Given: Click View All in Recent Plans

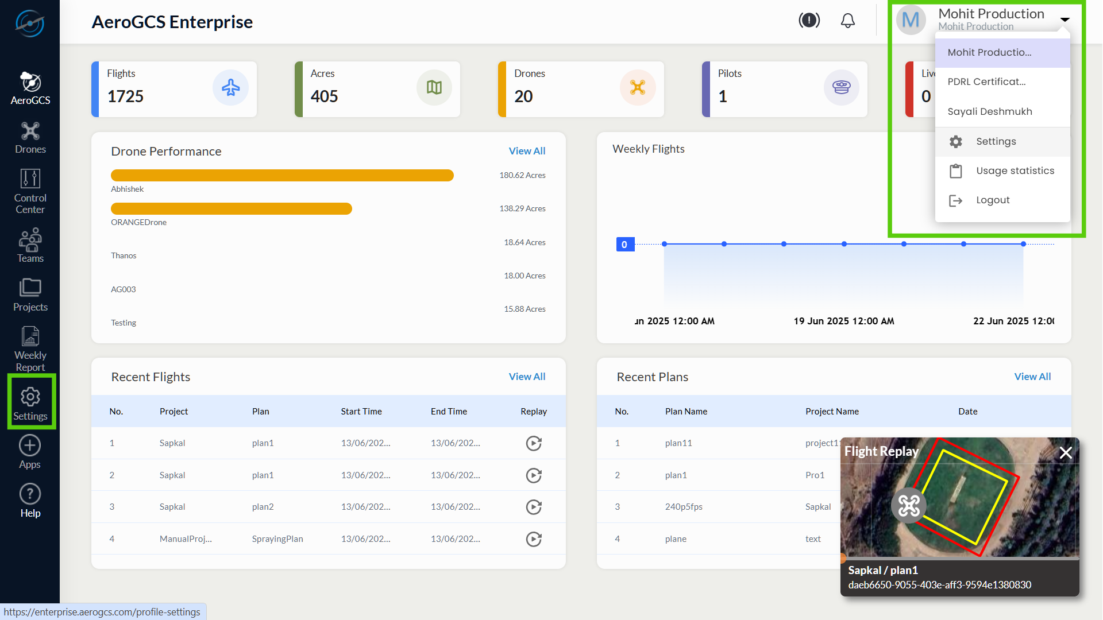Looking at the screenshot, I should point(1032,377).
